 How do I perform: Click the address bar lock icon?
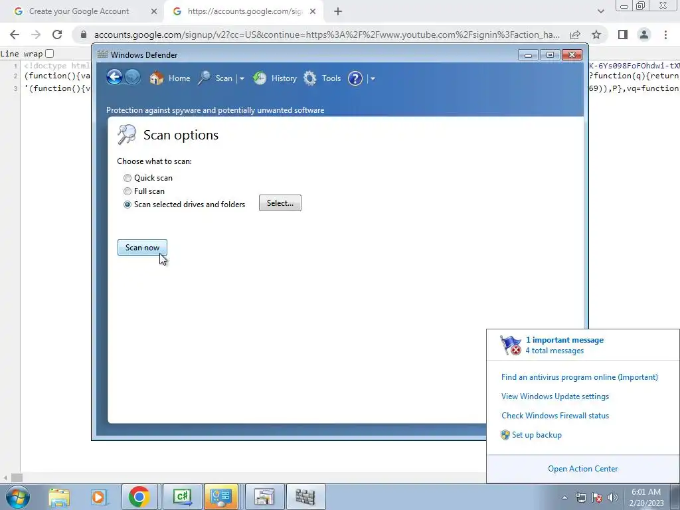coord(84,35)
